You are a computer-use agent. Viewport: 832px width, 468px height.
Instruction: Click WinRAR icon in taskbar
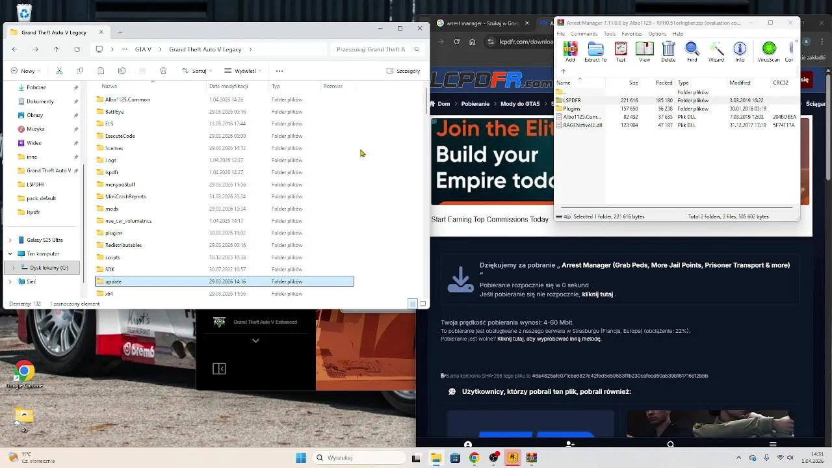point(532,458)
